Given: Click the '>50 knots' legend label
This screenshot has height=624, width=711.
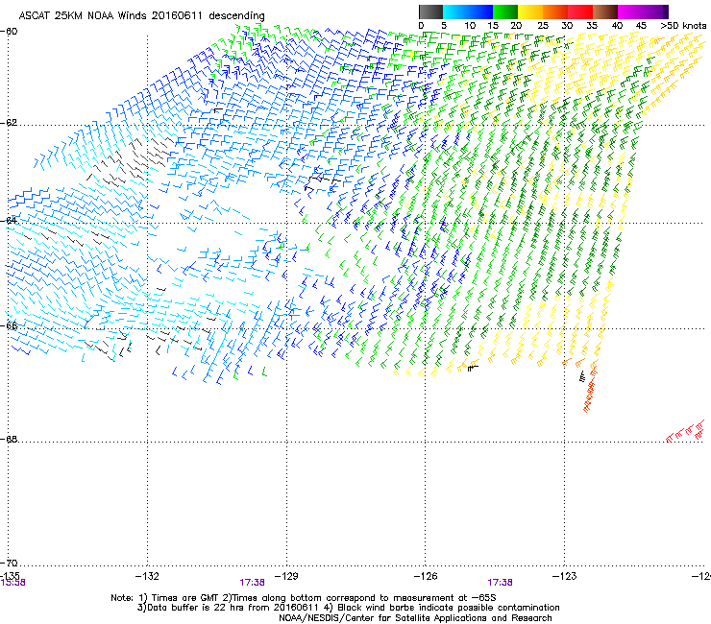Looking at the screenshot, I should pyautogui.click(x=683, y=25).
